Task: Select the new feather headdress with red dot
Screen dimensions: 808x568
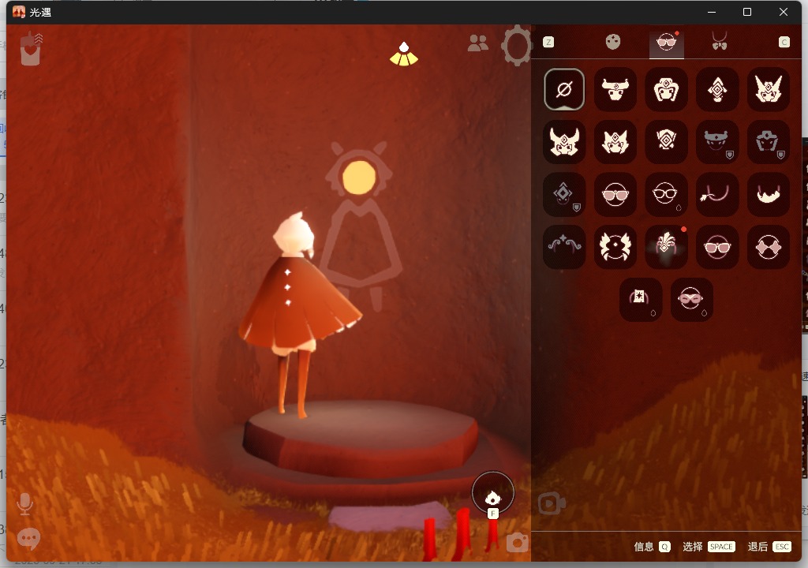Action: click(666, 247)
